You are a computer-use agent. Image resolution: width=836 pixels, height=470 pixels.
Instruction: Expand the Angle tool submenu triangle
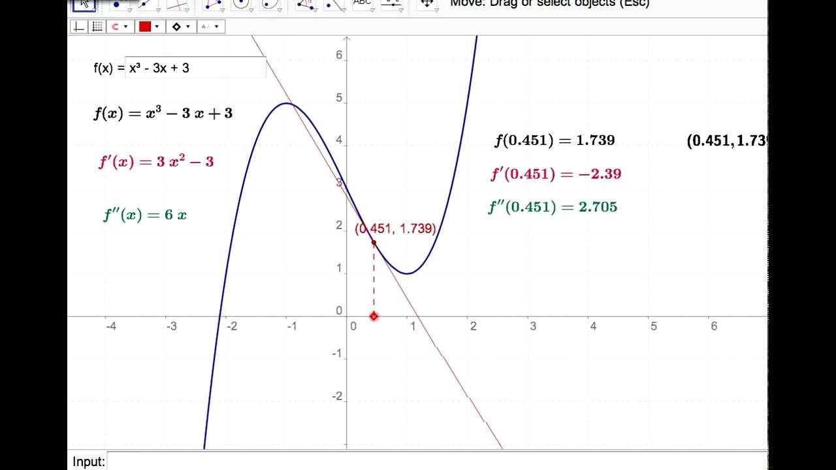[316, 10]
